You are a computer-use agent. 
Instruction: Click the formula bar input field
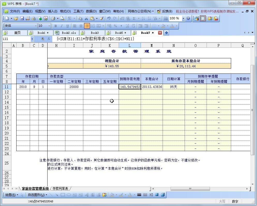tap(153, 39)
